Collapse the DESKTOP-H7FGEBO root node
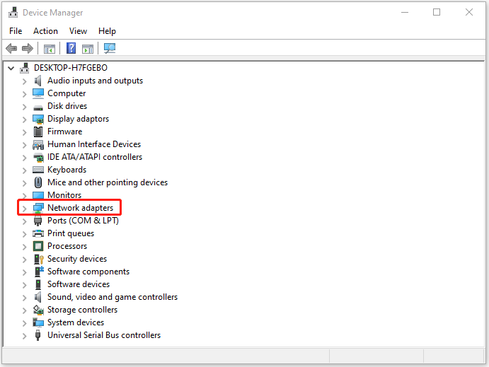This screenshot has height=367, width=489. pos(11,68)
